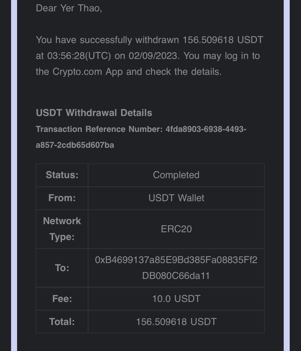Image resolution: width=301 pixels, height=351 pixels.
Task: Select the Total amount value in the table
Action: 176,322
